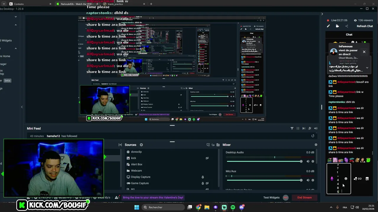Viewport: 378px width, 212px height.
Task: Open a new browser tab
Action: [x=151, y=4]
